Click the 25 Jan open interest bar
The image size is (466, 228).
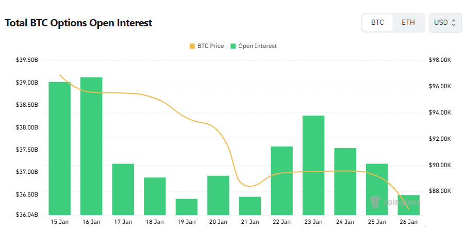tap(377, 189)
